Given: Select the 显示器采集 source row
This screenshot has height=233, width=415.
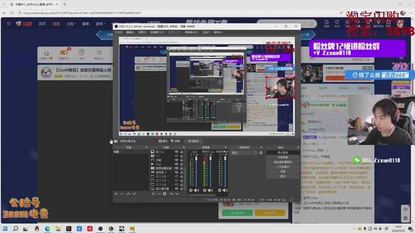Looking at the screenshot, I should (x=167, y=188).
